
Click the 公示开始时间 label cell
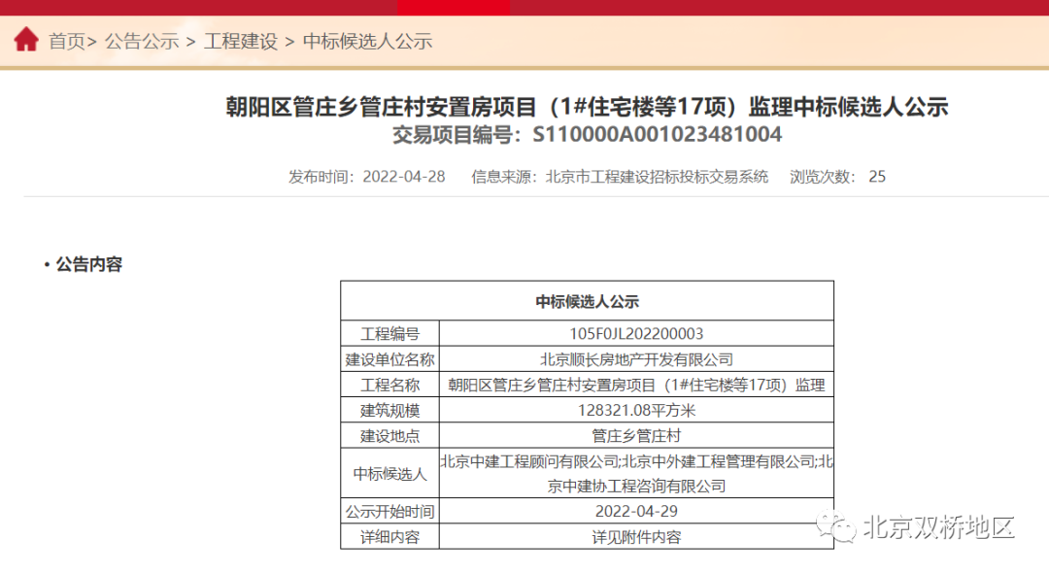tap(390, 512)
